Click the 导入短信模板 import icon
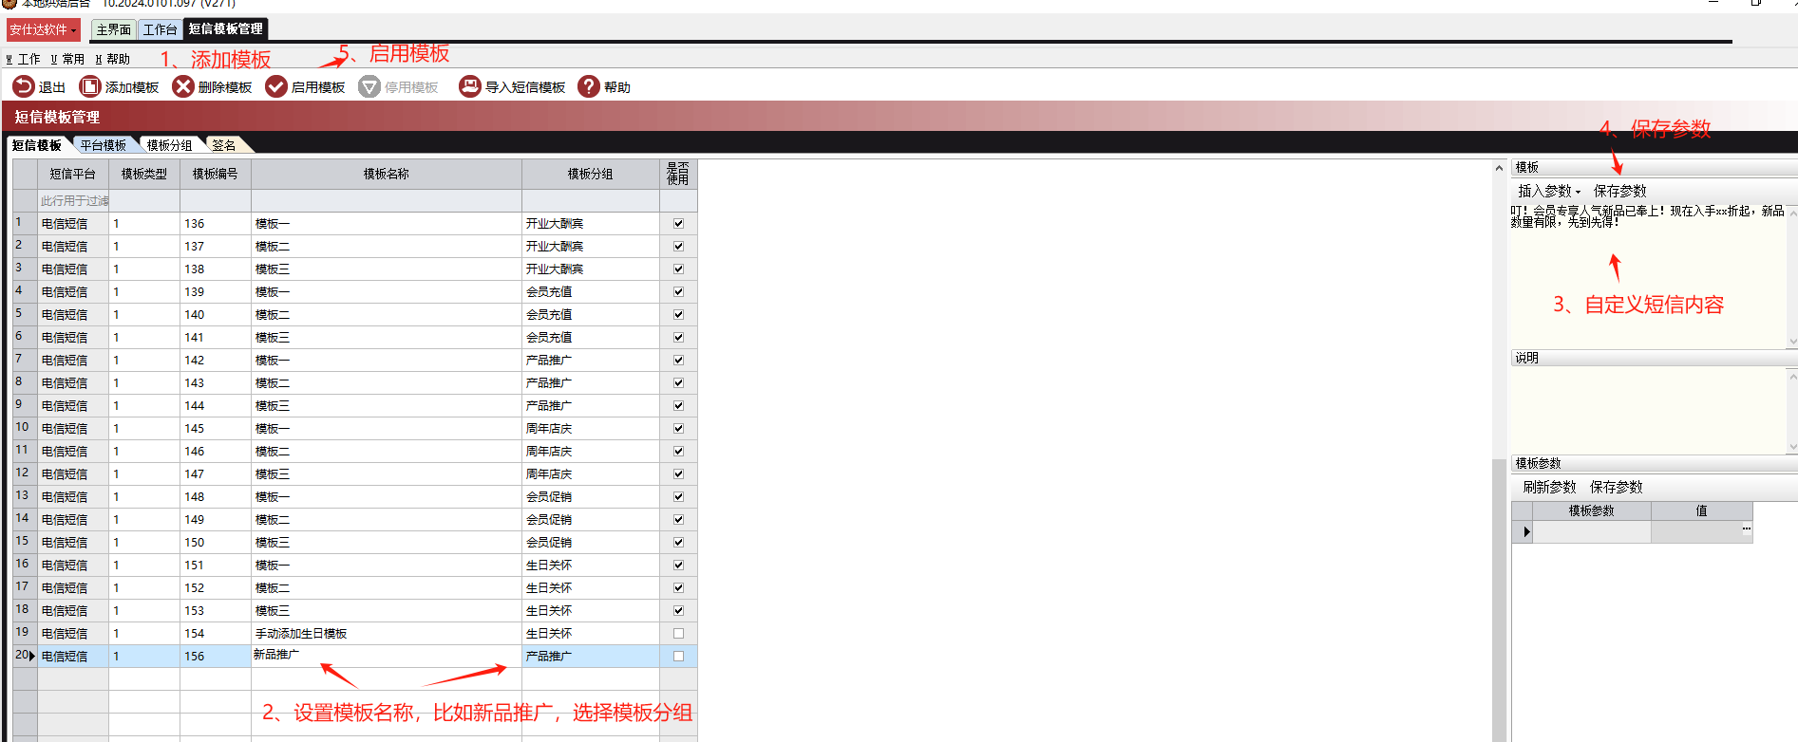 point(470,86)
